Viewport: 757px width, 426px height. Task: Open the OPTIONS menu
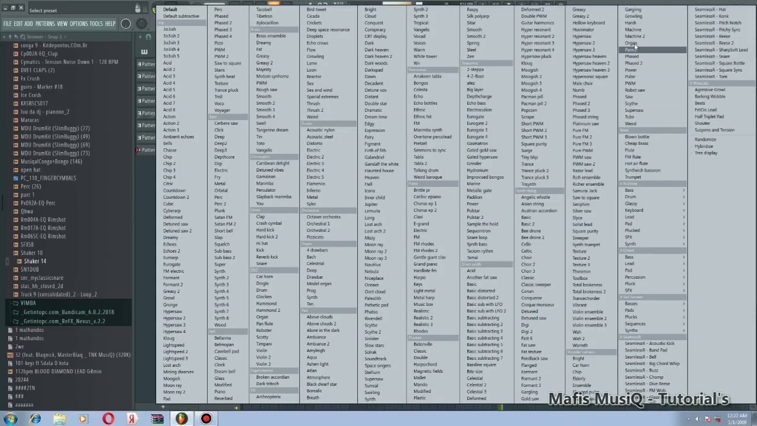(x=79, y=24)
